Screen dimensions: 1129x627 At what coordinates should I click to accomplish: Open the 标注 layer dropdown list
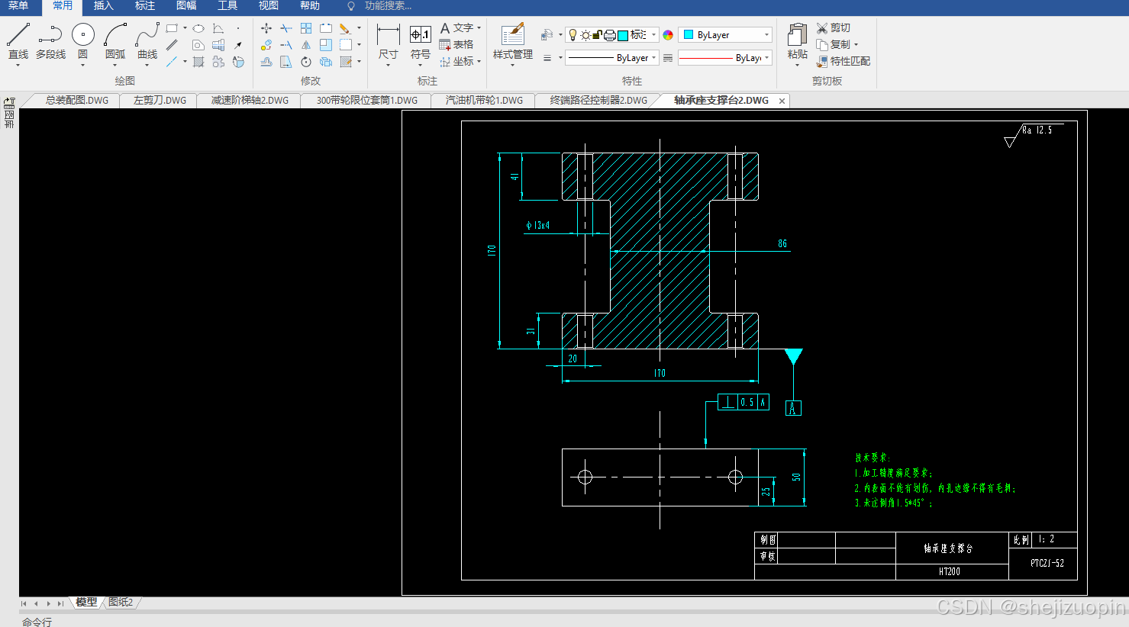(654, 35)
